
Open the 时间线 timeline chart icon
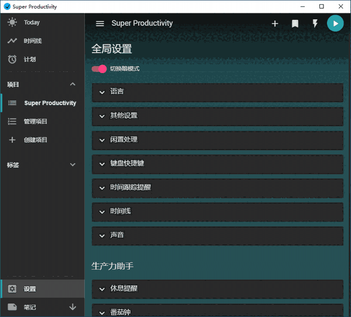click(x=12, y=41)
